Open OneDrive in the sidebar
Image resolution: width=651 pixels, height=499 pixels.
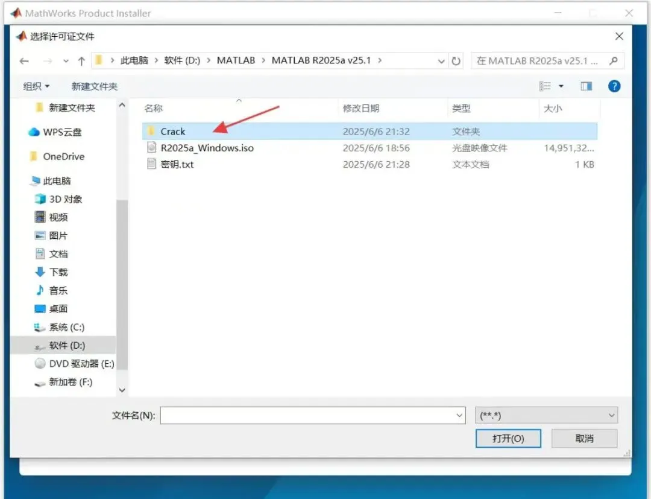pos(63,157)
